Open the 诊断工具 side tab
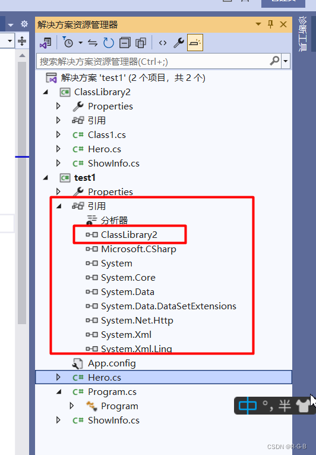316x455 pixels. [302, 34]
